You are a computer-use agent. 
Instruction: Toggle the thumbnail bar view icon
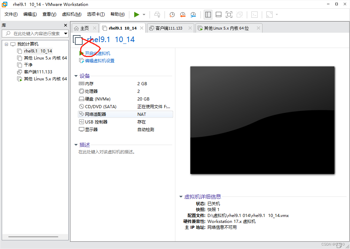[219, 15]
